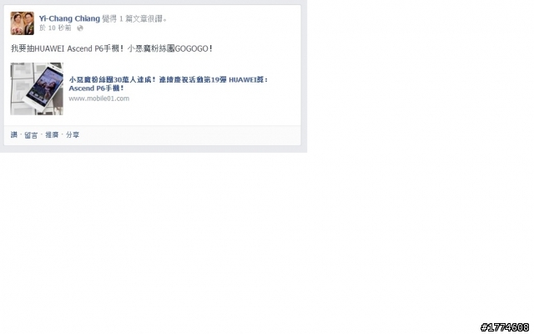Click the gray action footer bar of post
Viewport: 534px width, 334px height.
click(152, 135)
